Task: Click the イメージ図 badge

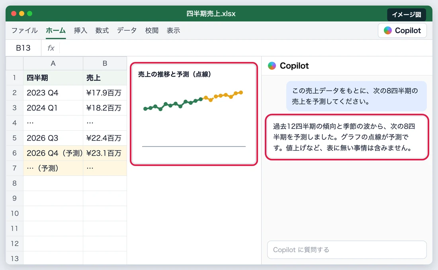Action: tap(407, 14)
